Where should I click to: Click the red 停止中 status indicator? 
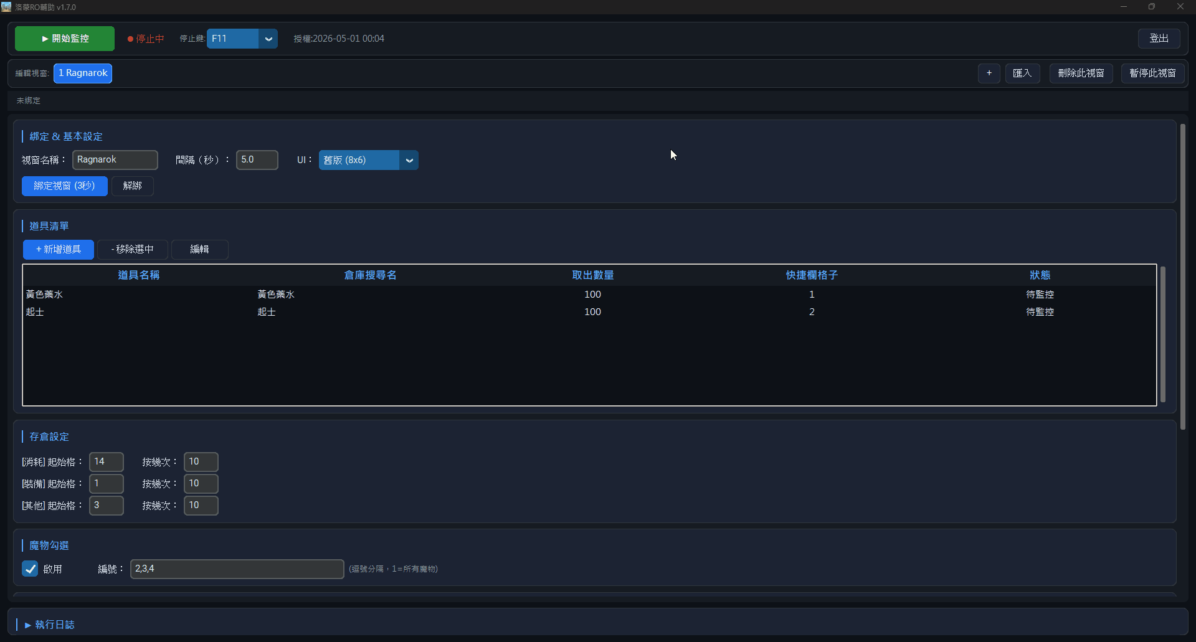pyautogui.click(x=145, y=38)
